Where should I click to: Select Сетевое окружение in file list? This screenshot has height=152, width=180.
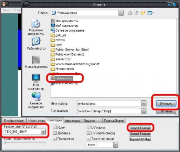(68, 30)
